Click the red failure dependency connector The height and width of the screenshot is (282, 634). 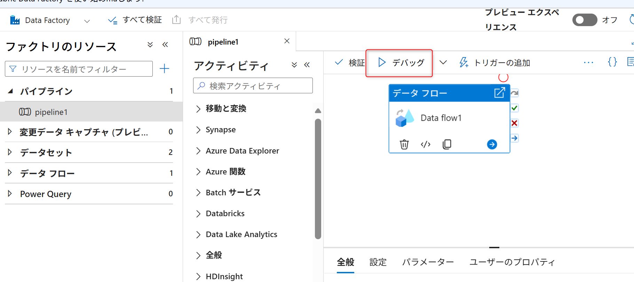tap(514, 123)
